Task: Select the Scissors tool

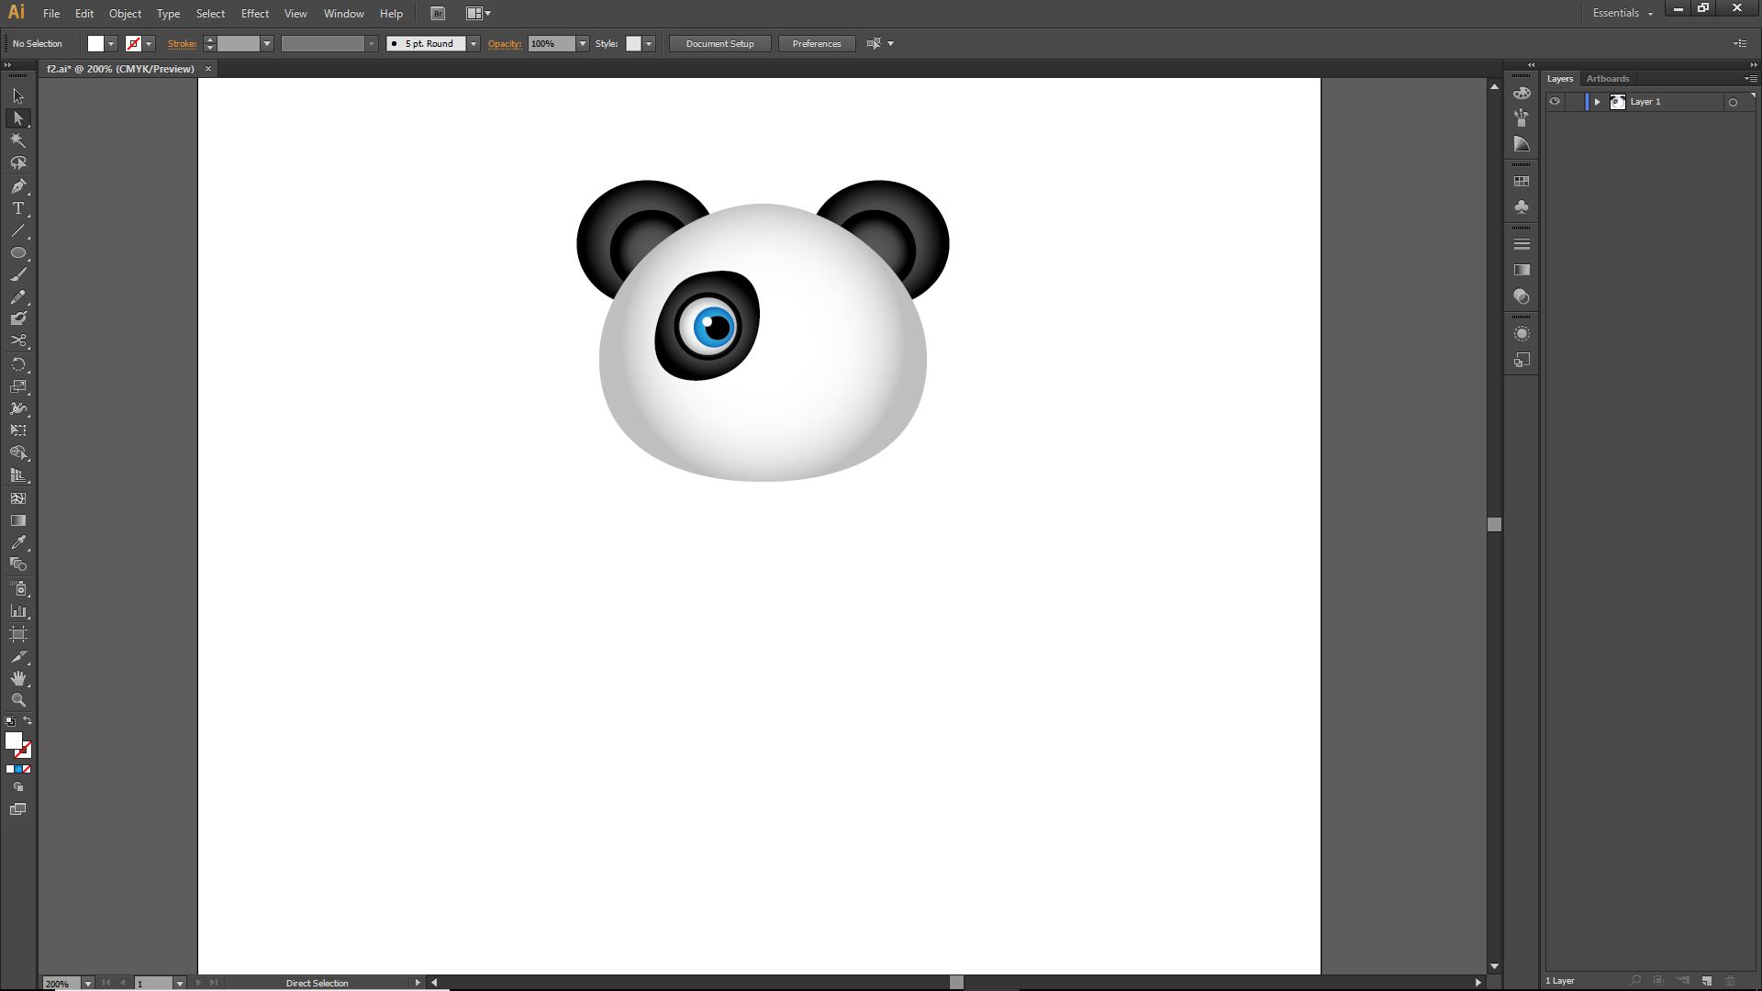Action: pyautogui.click(x=18, y=340)
